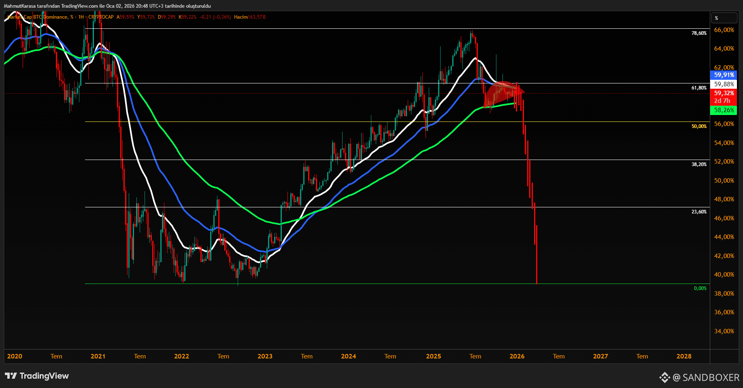Click the 66,00% price axis tick
This screenshot has height=388, width=743.
724,30
